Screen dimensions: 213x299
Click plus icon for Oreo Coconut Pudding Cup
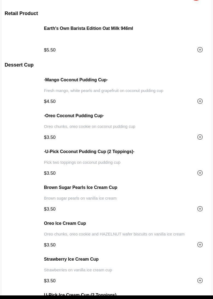coord(200,137)
